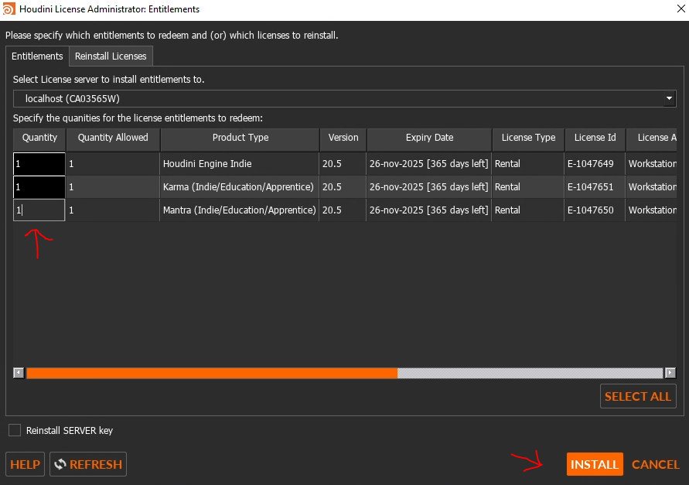Image resolution: width=689 pixels, height=485 pixels.
Task: Click the Workstation cell in the Karma row
Action: click(x=652, y=187)
